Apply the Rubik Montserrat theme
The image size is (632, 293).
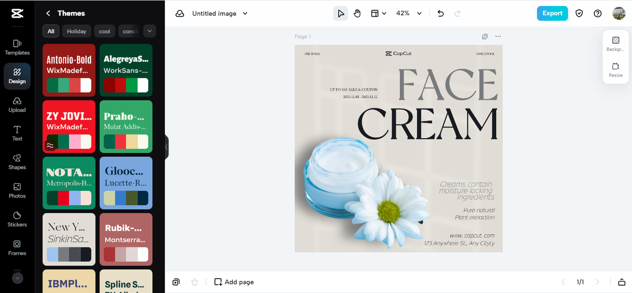[x=126, y=239]
